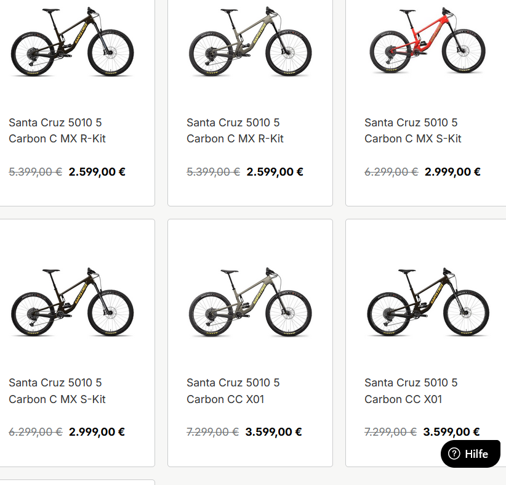This screenshot has height=485, width=506.
Task: Click the 2.599,00 € price under the grey bike
Action: (x=275, y=172)
